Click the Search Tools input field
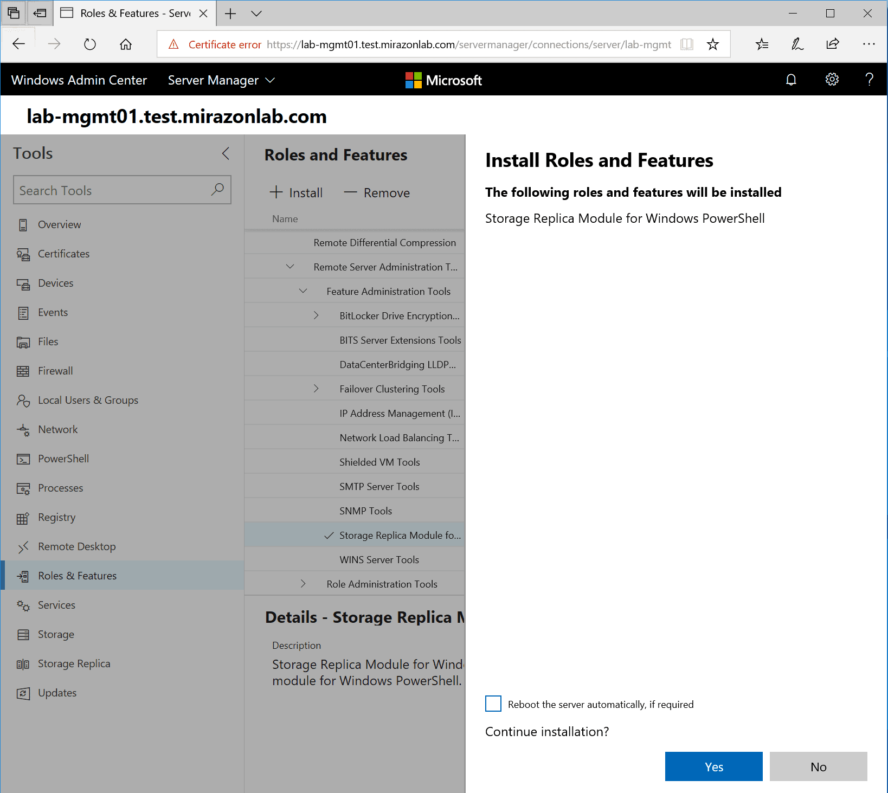Image resolution: width=888 pixels, height=793 pixels. coord(111,190)
